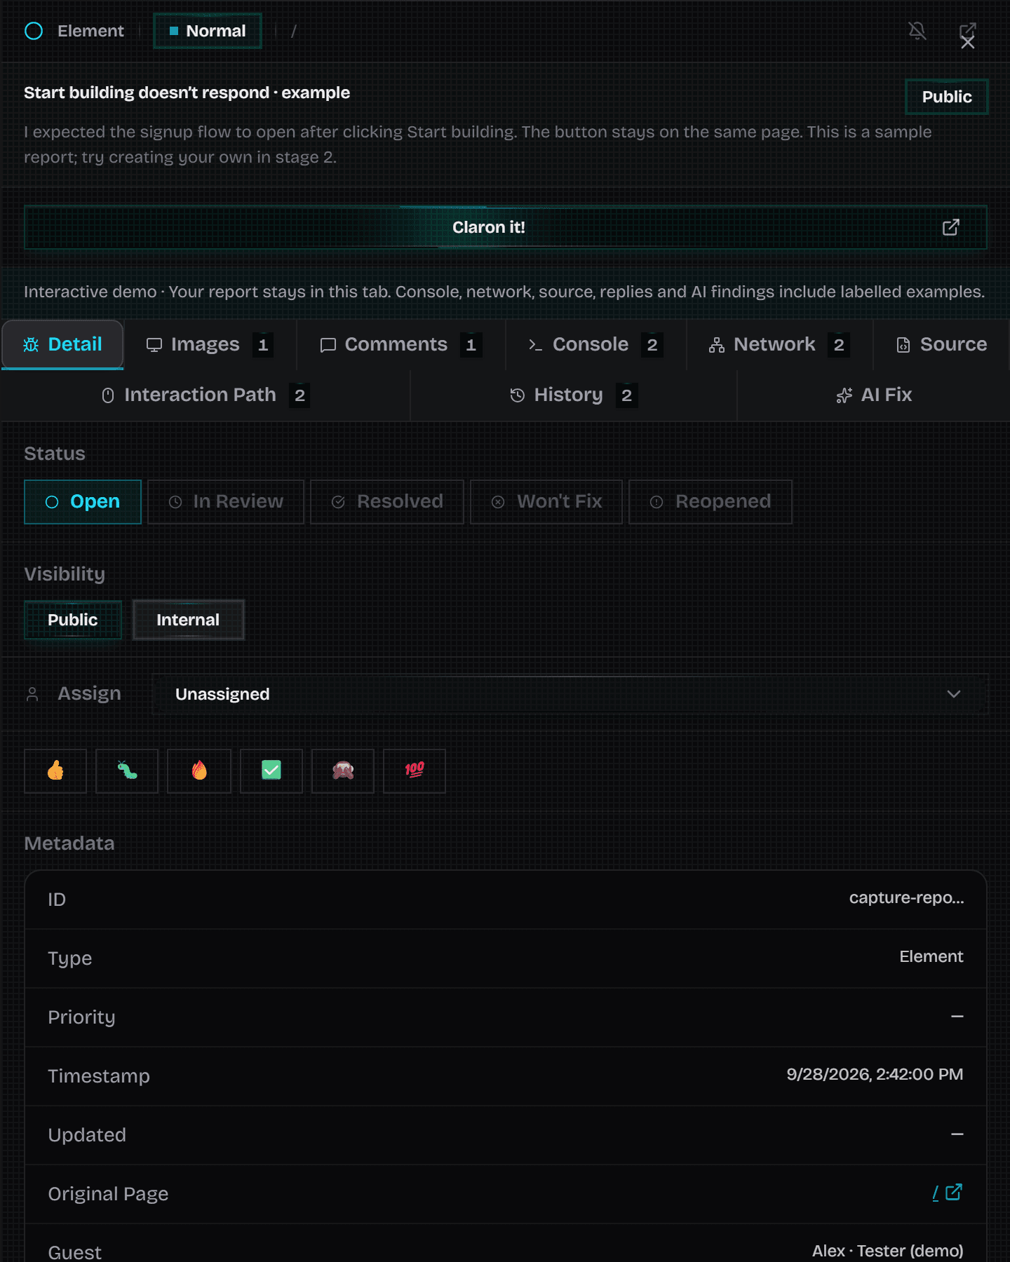Image resolution: width=1010 pixels, height=1262 pixels.
Task: Open the Source tab
Action: [x=941, y=344]
